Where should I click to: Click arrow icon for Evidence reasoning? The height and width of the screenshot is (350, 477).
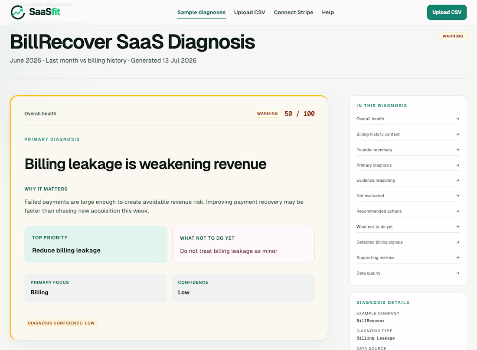point(457,180)
